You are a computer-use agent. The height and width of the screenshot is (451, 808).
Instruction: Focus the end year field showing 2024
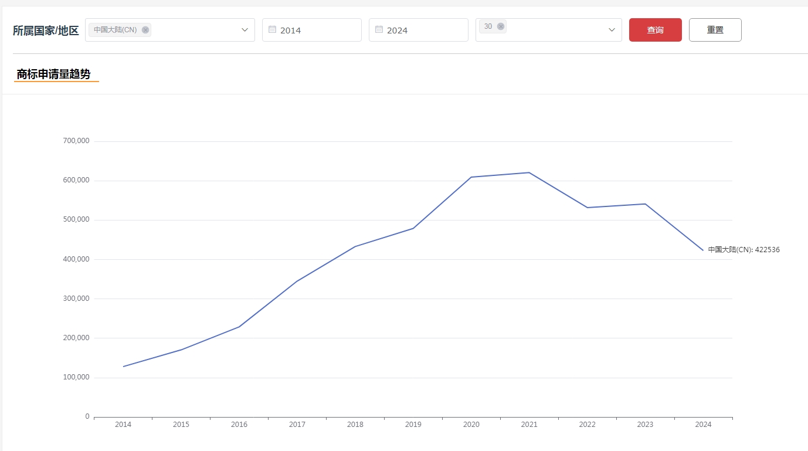[x=423, y=30]
